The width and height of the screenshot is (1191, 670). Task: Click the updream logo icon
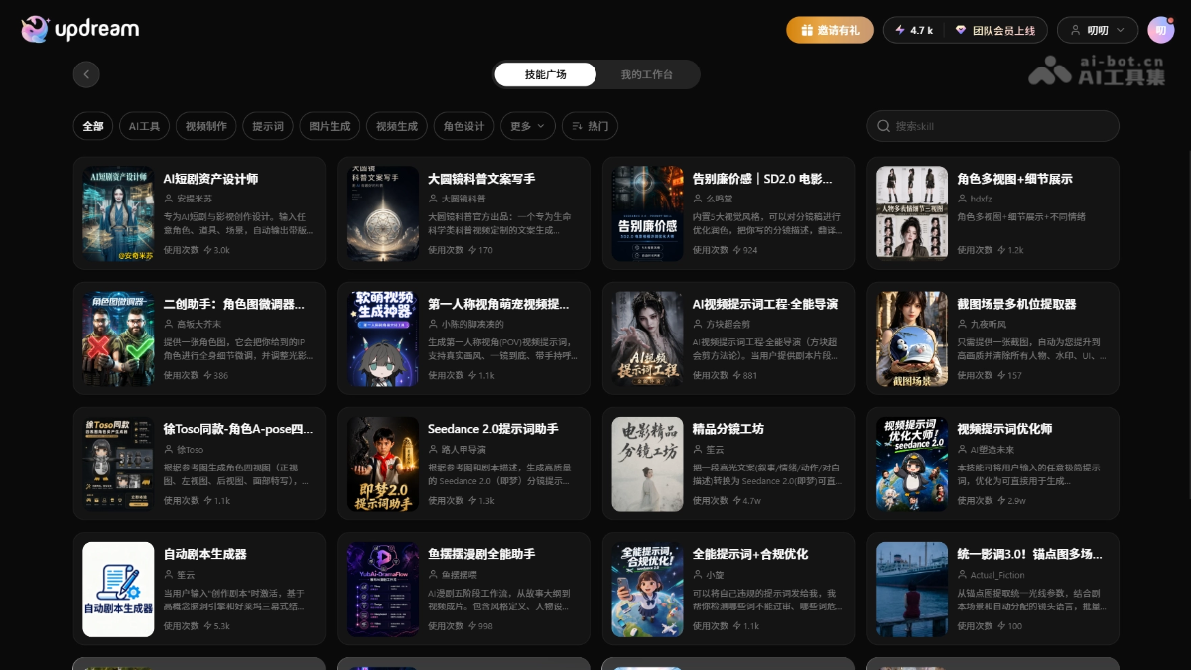pos(35,30)
